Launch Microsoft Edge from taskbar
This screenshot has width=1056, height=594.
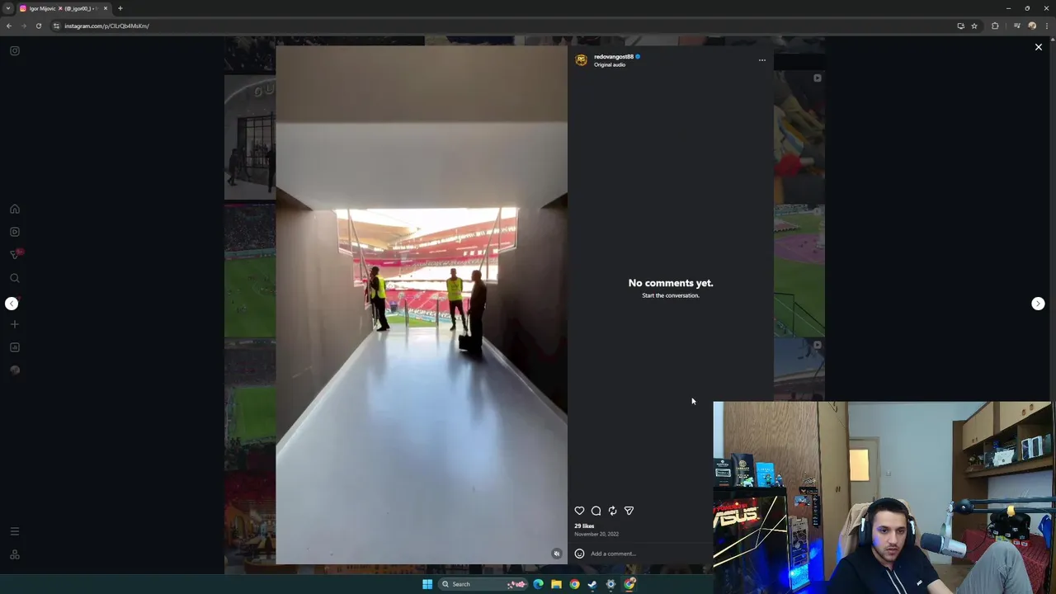538,584
